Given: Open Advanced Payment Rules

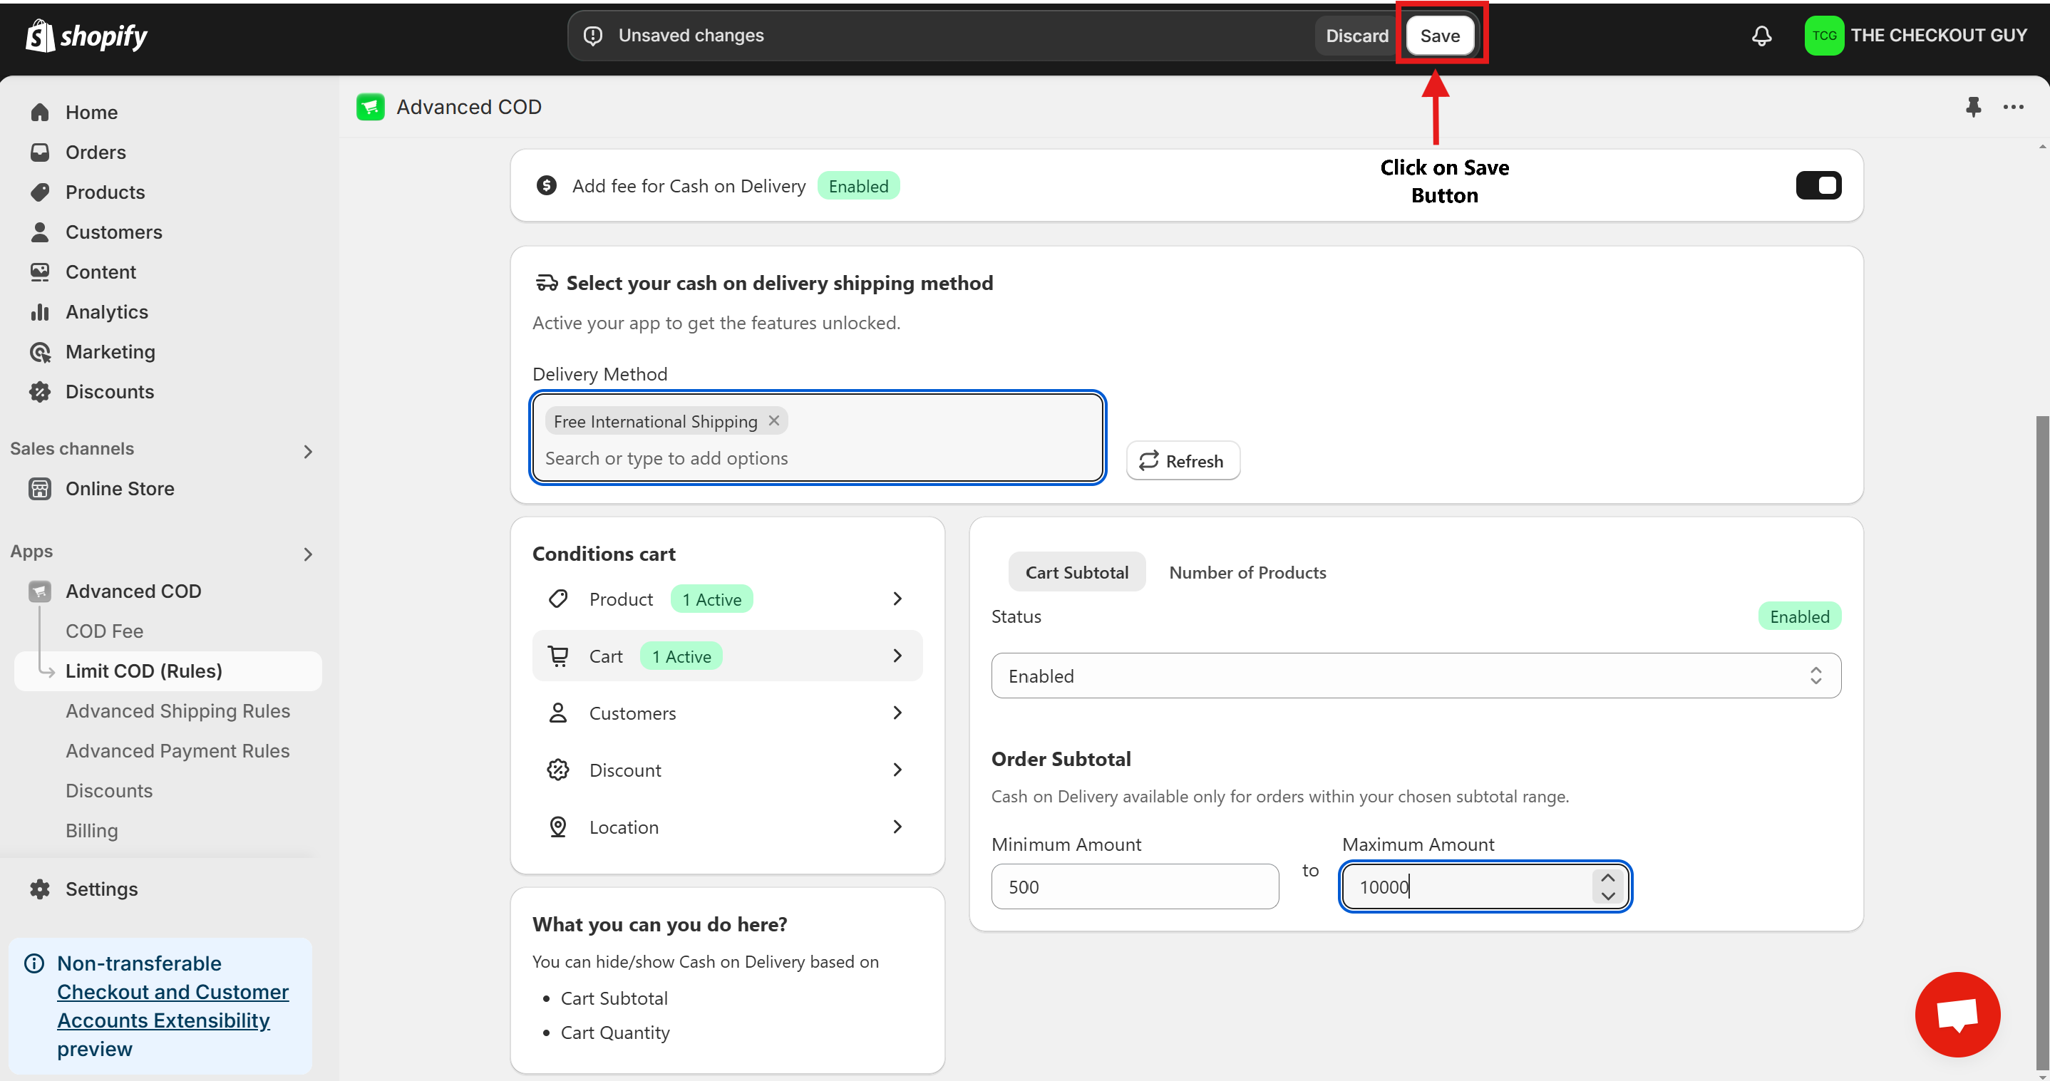Looking at the screenshot, I should tap(177, 750).
